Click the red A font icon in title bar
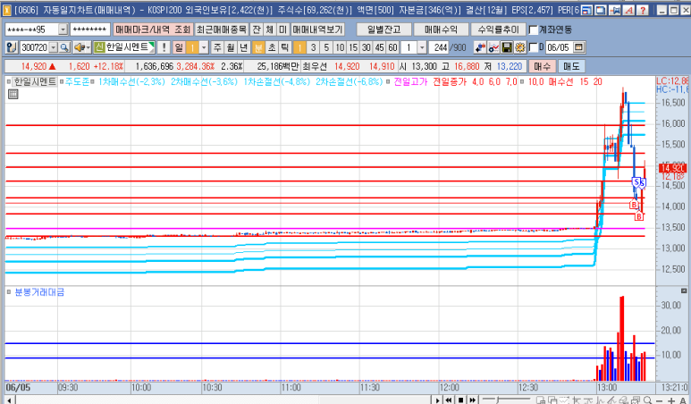Screen dimensions: 691x404 click(628, 10)
